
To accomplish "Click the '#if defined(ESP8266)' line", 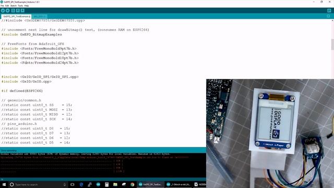I will [x=22, y=91].
